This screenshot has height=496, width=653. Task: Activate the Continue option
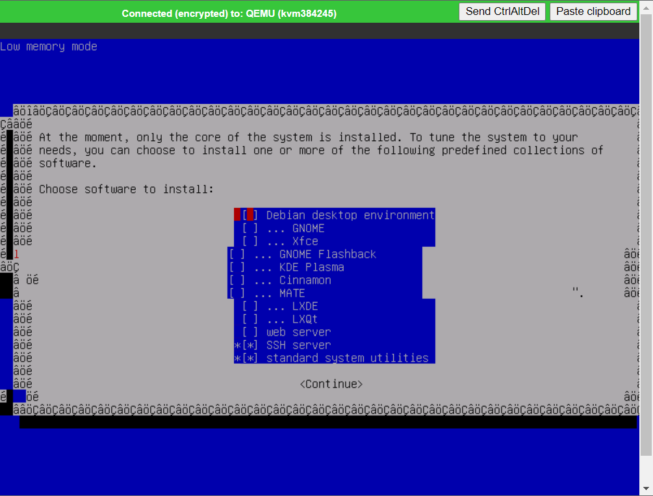click(331, 384)
